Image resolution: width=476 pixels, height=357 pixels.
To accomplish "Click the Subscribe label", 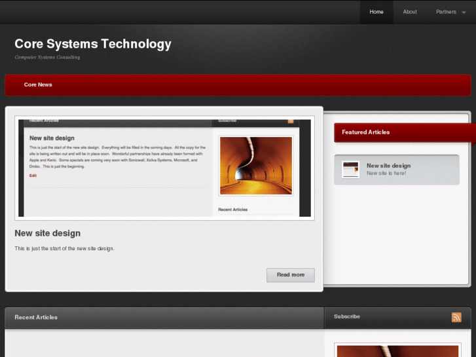I will coord(347,316).
